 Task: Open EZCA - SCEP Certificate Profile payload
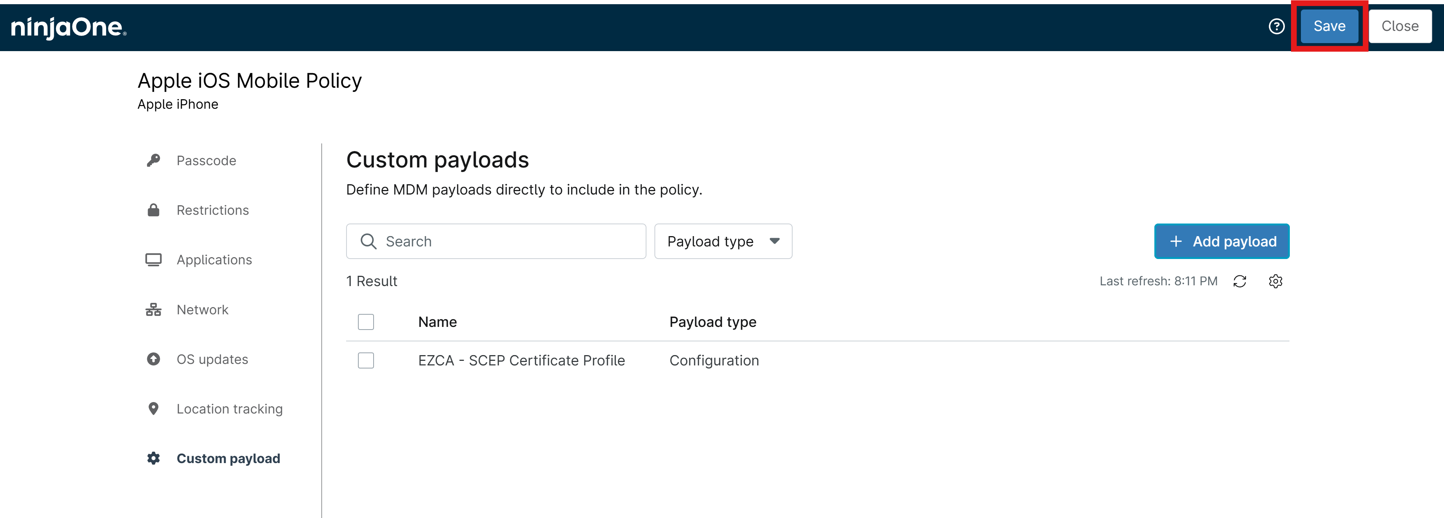click(x=521, y=360)
